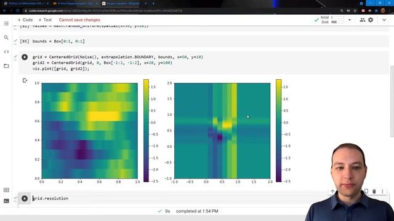The width and height of the screenshot is (394, 221).
Task: Open the command palette icon in sidebar
Action: (6, 190)
